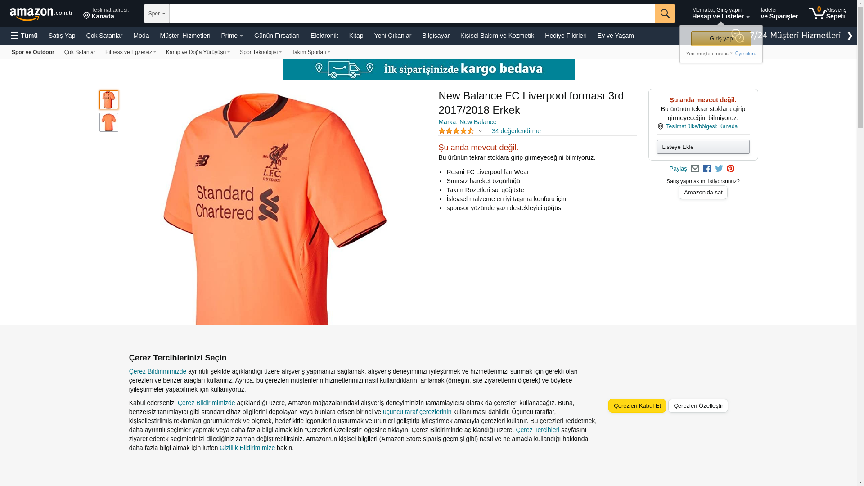The height and width of the screenshot is (486, 864).
Task: Open the Fitness ve Egzersiz submenu
Action: [x=130, y=52]
